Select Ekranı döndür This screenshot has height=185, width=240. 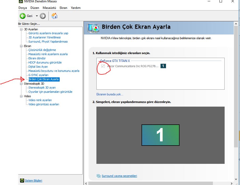point(37,58)
